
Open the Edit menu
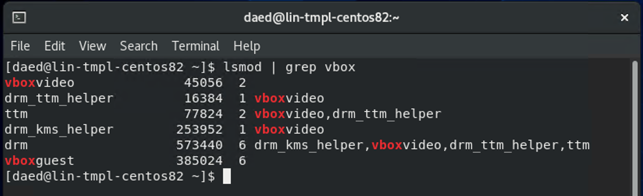(55, 46)
